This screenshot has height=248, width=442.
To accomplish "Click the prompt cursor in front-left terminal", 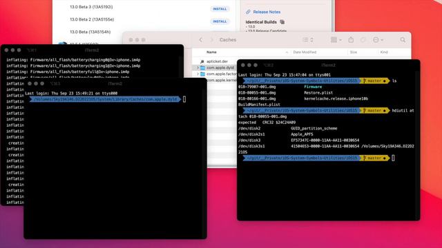I will [x=184, y=99].
